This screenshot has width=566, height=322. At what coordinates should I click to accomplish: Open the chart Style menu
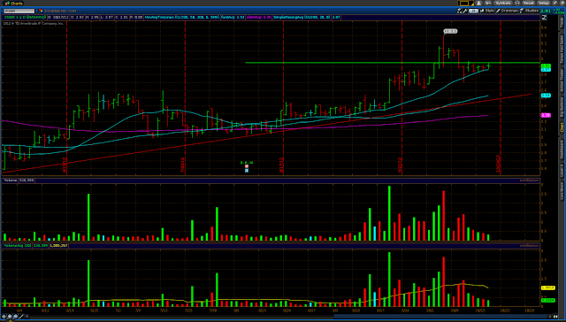486,11
